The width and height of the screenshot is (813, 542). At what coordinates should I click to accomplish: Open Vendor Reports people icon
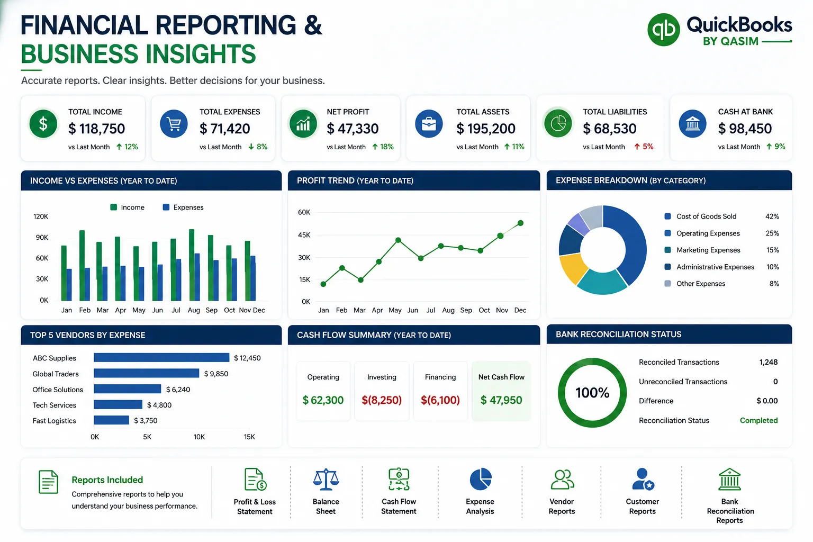point(562,479)
